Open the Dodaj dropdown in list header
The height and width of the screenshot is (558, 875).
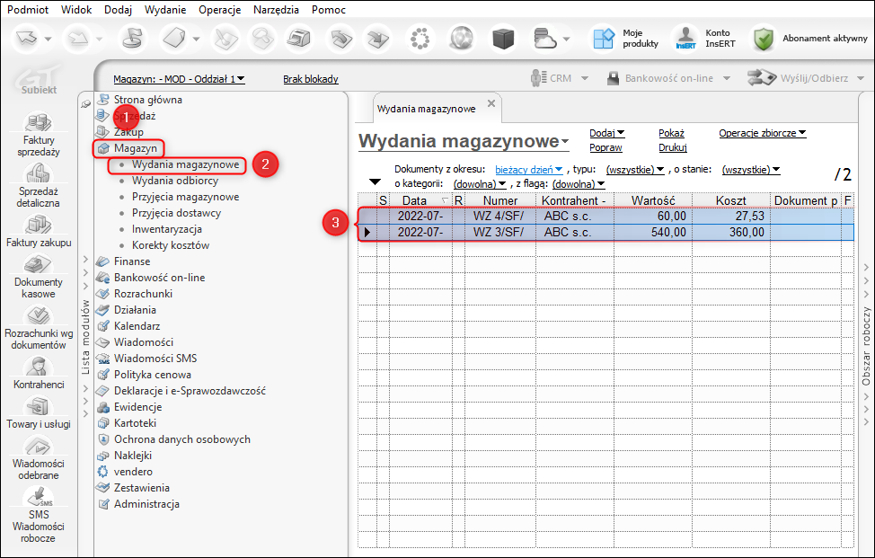coord(606,133)
